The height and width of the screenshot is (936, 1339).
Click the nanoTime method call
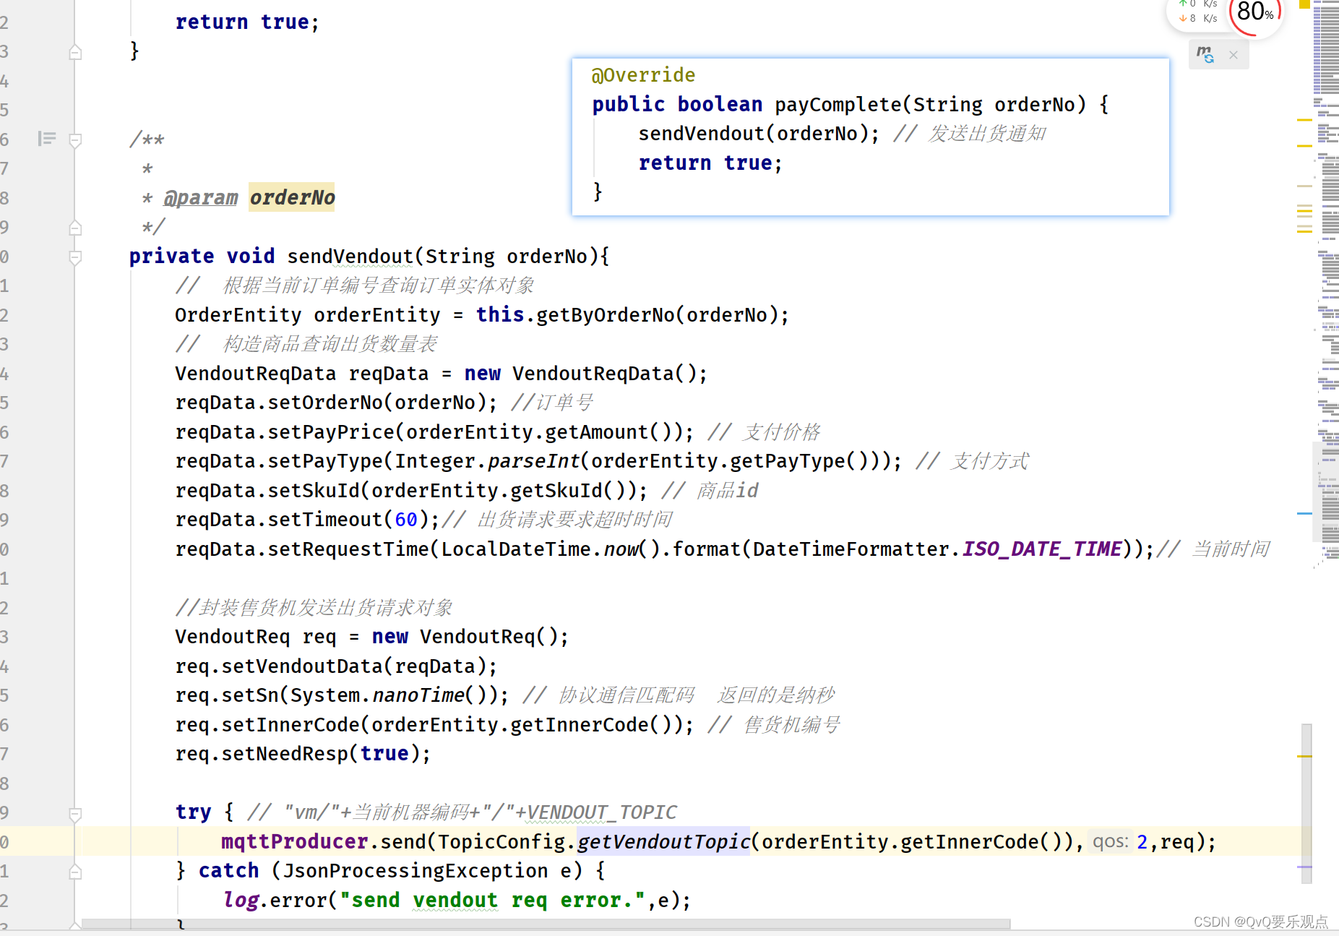[418, 695]
